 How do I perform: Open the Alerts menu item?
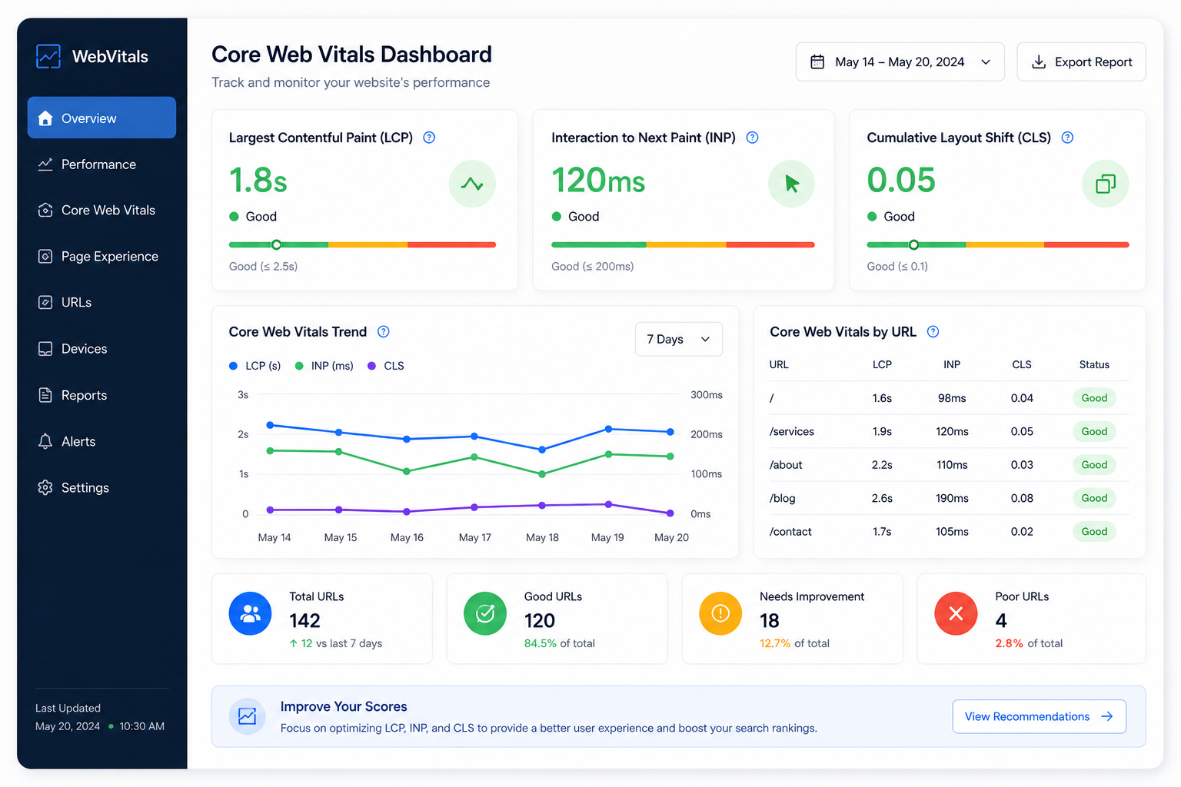click(x=101, y=441)
